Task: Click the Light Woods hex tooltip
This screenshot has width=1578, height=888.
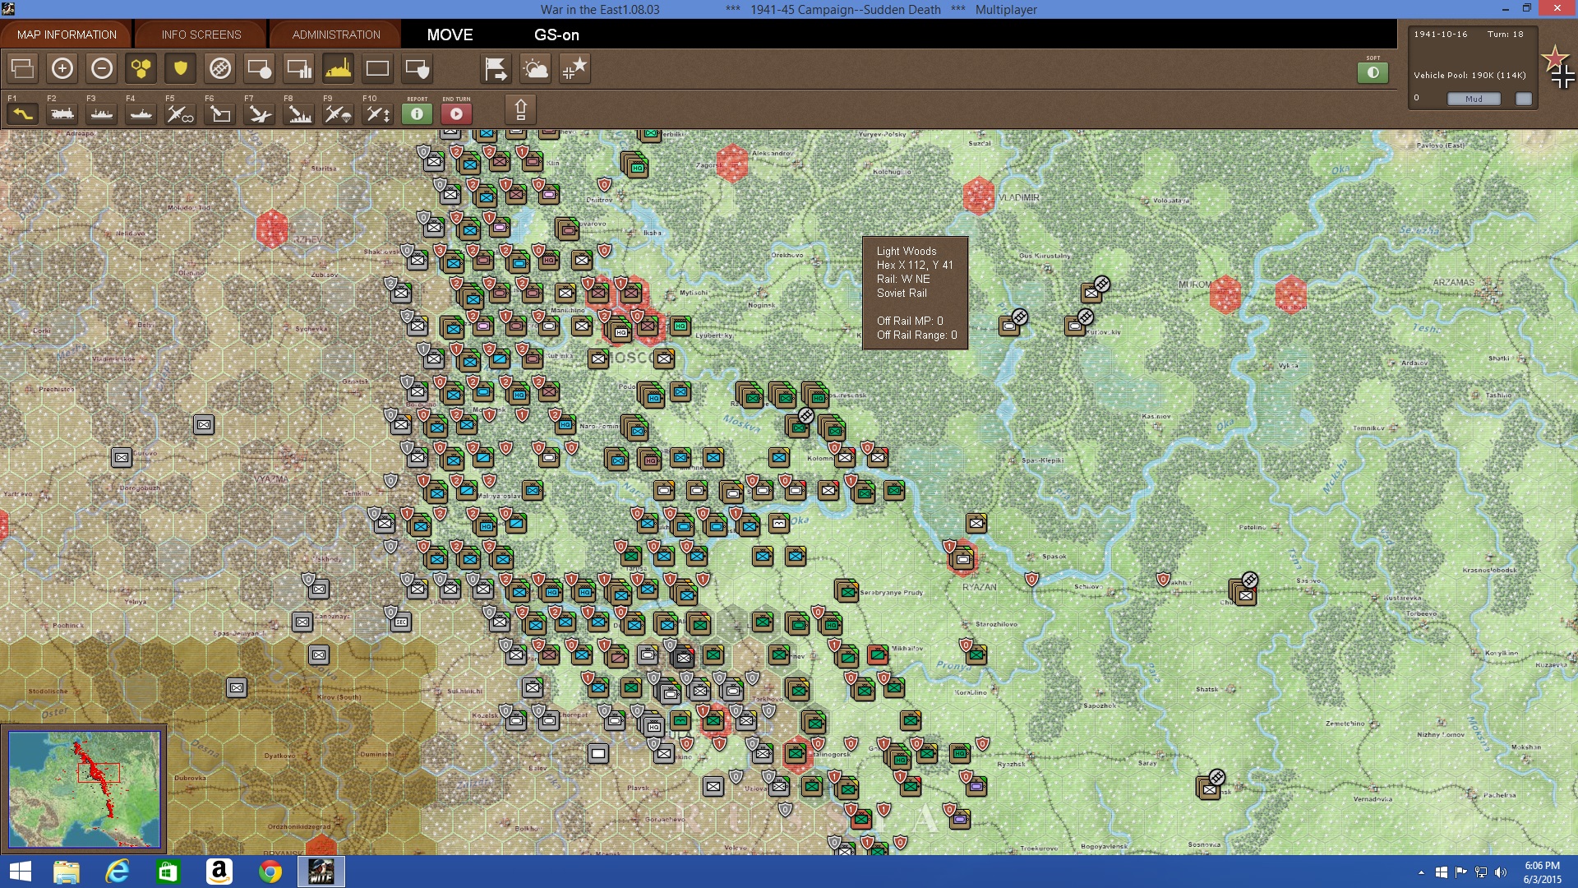Action: (915, 293)
